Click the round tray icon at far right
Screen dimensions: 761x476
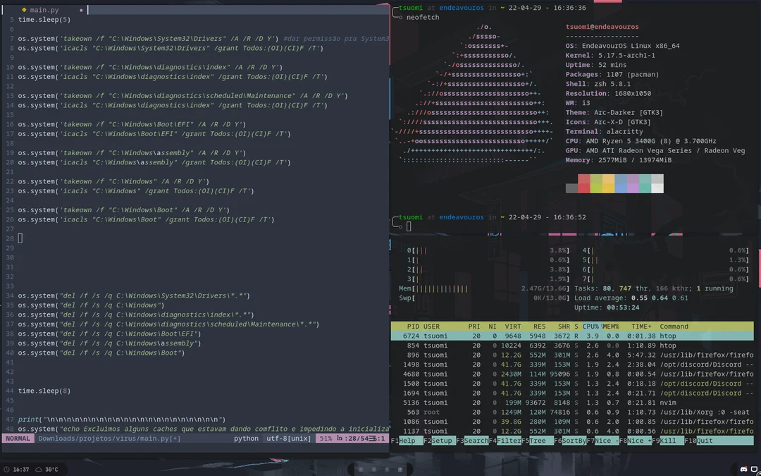[760, 474]
